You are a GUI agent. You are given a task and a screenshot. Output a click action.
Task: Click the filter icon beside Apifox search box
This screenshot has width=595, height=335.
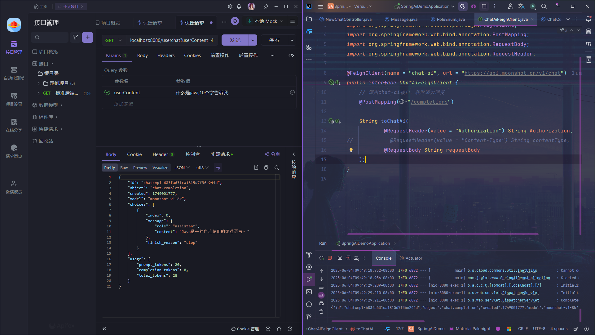point(75,37)
